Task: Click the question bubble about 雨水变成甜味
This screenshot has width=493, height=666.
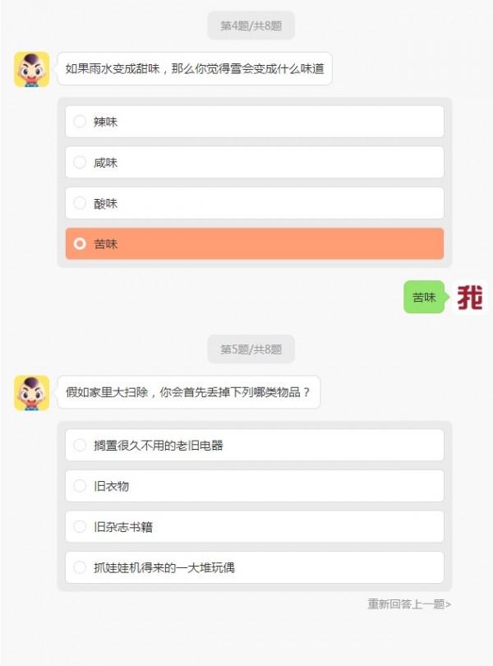Action: [195, 68]
